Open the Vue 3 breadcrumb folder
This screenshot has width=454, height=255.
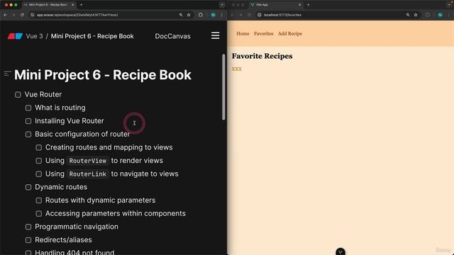click(x=34, y=36)
